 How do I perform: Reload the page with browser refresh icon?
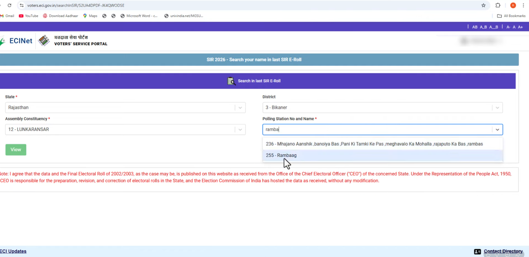(10, 5)
